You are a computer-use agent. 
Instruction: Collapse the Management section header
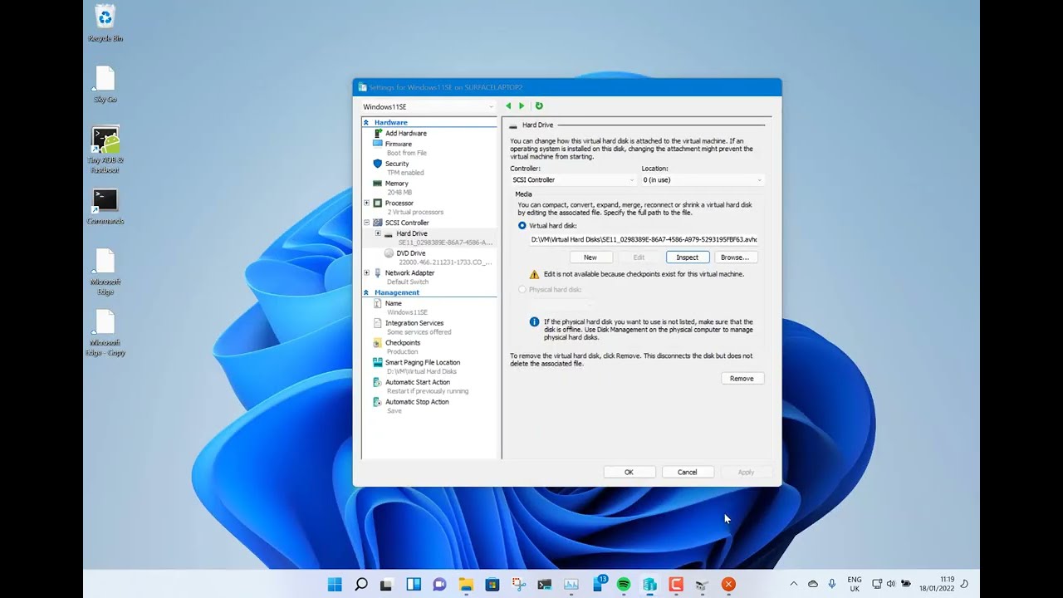[366, 292]
